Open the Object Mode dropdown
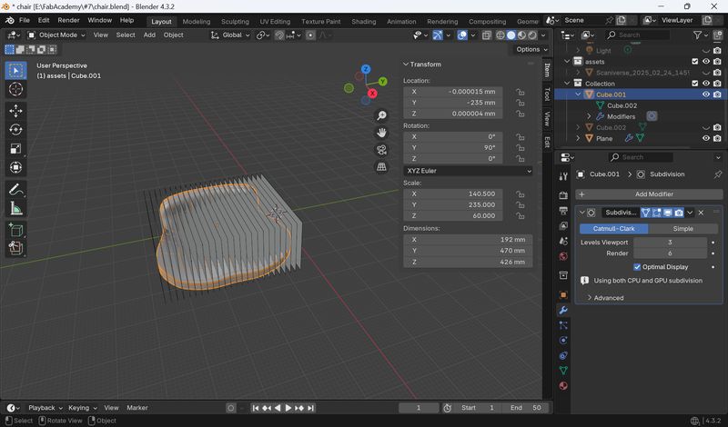 (x=56, y=35)
